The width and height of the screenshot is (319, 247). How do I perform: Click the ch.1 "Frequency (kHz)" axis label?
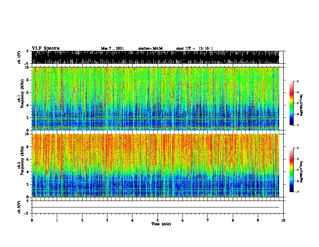(22, 94)
